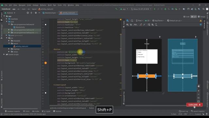Open the Android project view dropdown
The height and width of the screenshot is (118, 209).
pyautogui.click(x=10, y=13)
